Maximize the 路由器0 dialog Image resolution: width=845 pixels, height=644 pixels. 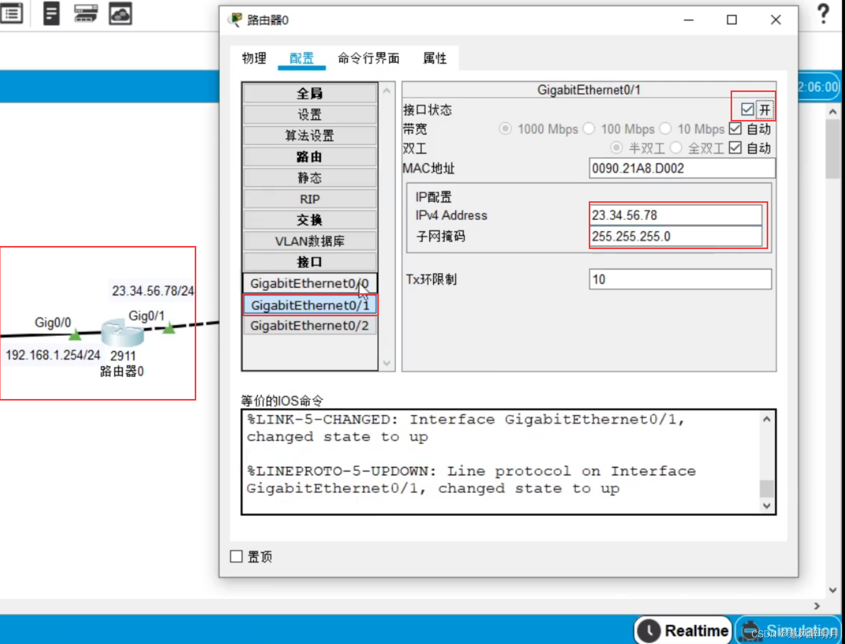[732, 20]
